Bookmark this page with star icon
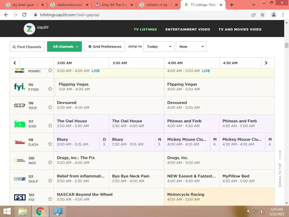 coord(262,15)
